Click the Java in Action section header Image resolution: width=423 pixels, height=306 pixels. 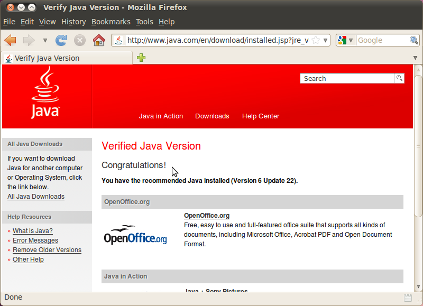pyautogui.click(x=252, y=276)
